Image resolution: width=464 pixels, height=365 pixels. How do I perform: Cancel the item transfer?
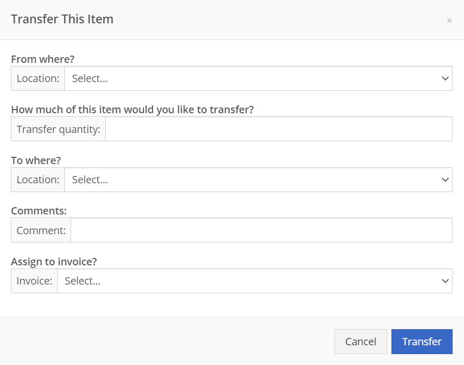point(361,342)
